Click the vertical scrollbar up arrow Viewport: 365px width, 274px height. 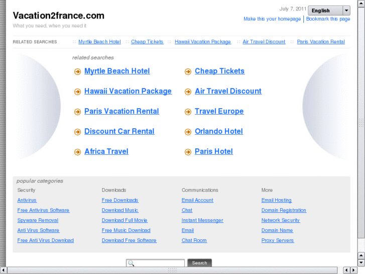(361, 3)
